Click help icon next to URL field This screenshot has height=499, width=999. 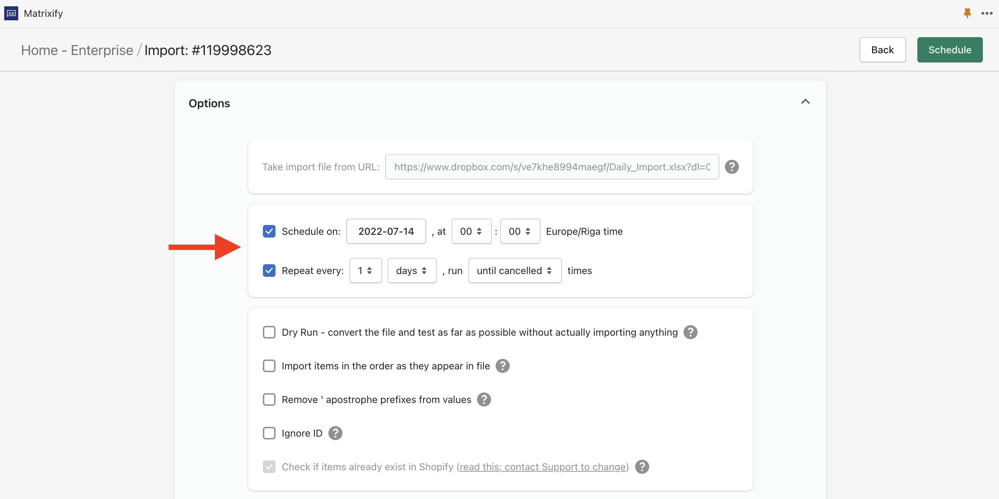point(732,167)
